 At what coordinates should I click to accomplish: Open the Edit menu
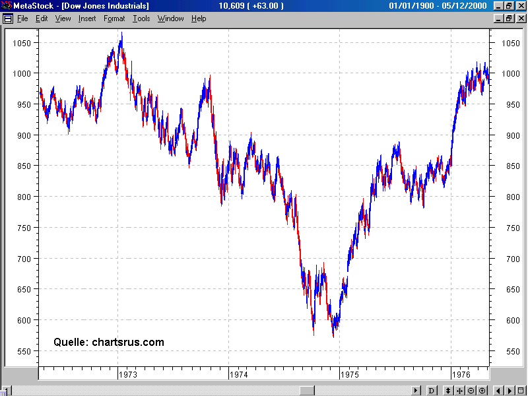click(42, 18)
